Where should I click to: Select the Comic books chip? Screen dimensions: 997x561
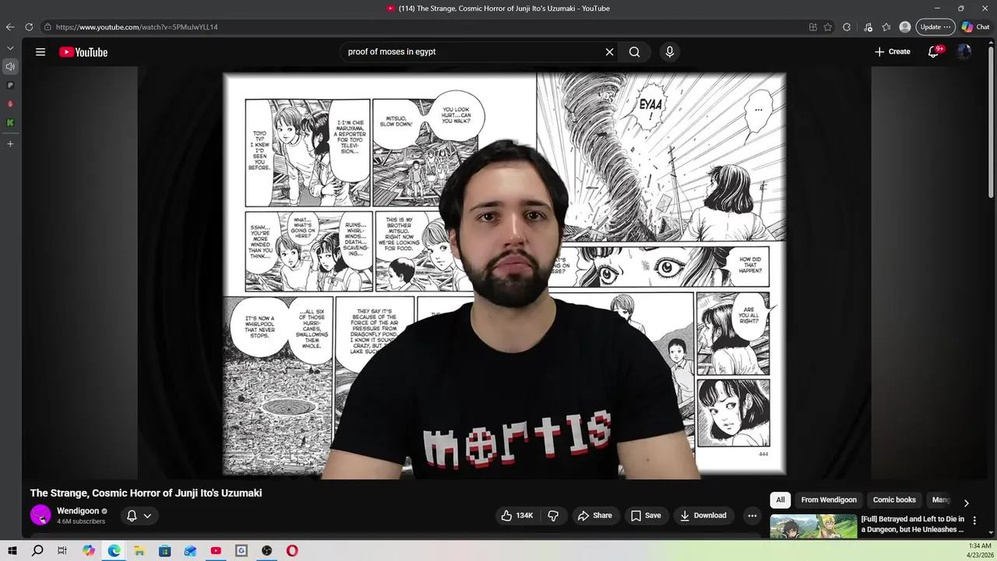[894, 500]
